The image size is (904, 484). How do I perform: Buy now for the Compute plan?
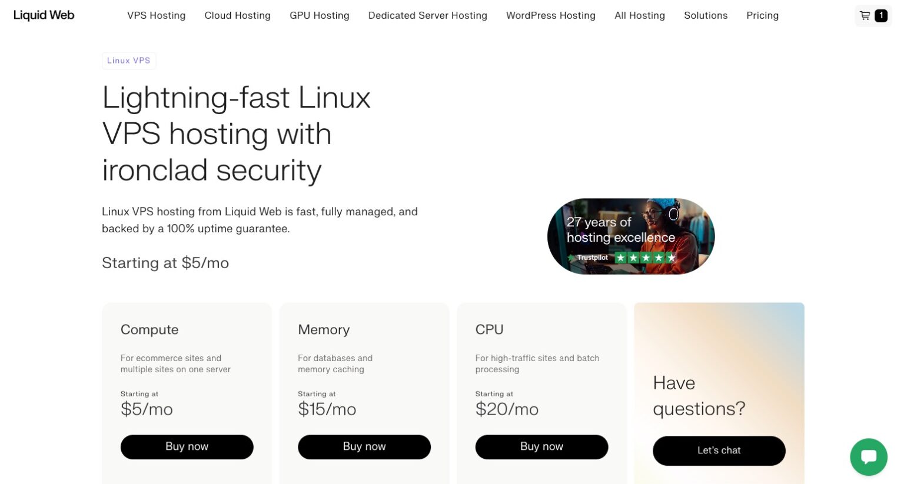click(187, 447)
